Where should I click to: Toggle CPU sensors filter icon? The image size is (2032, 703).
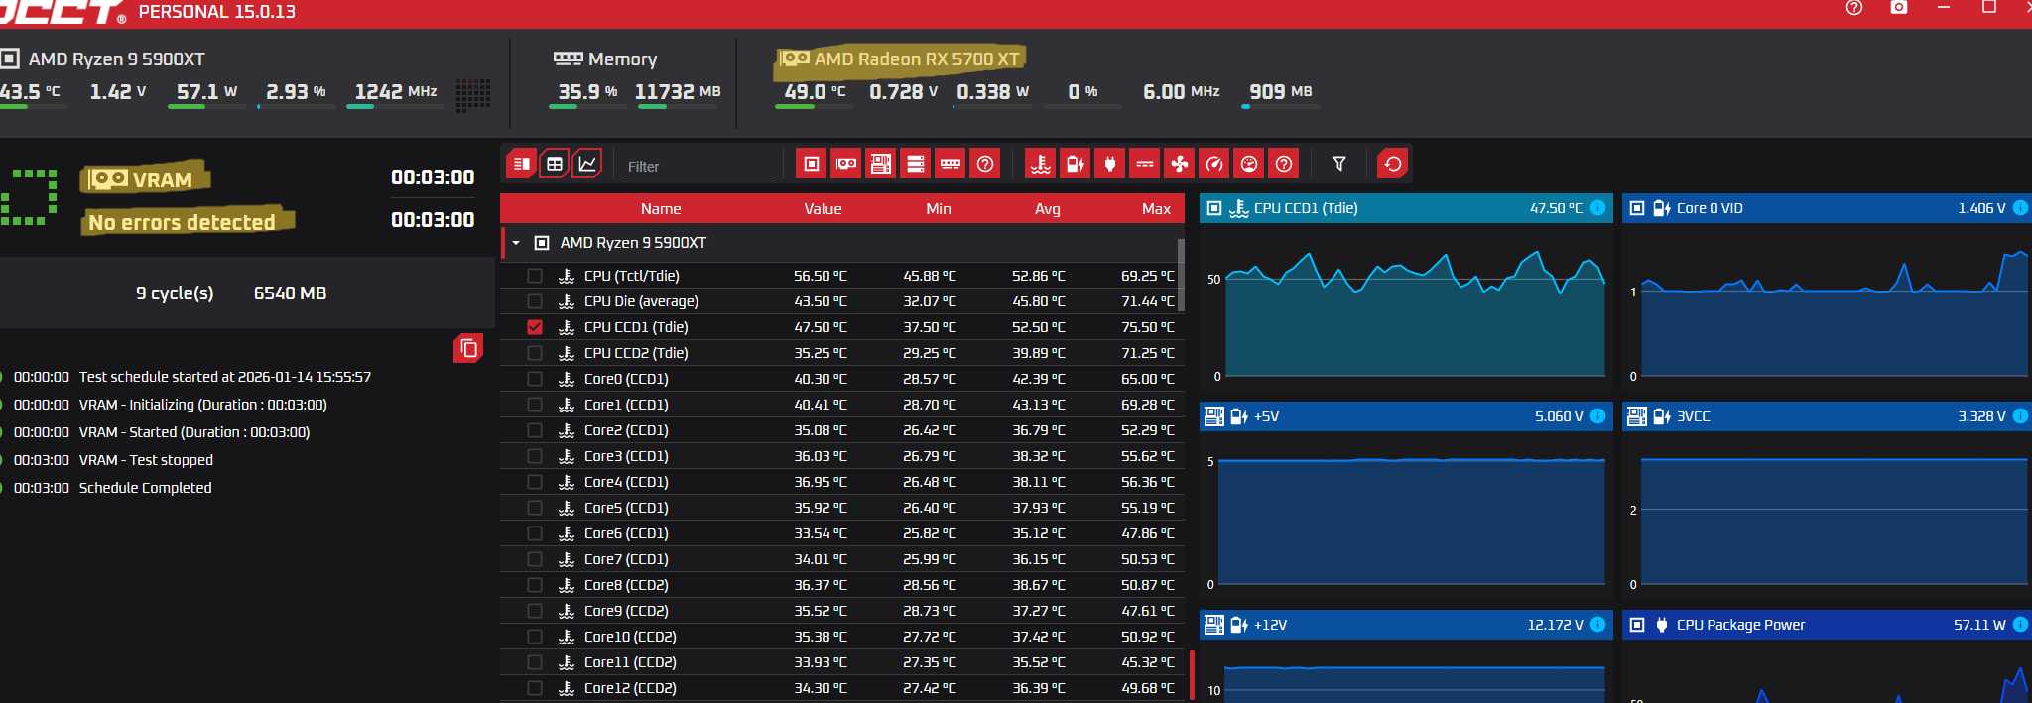tap(812, 164)
